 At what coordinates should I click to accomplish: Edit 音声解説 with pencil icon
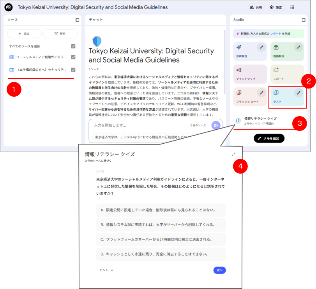pos(261,47)
